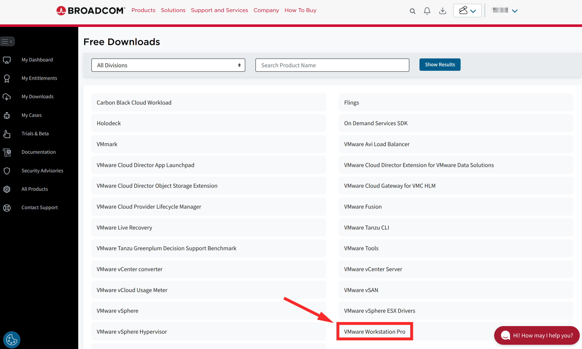Image resolution: width=582 pixels, height=349 pixels.
Task: Click the Security Advisories shield icon
Action: pos(7,171)
